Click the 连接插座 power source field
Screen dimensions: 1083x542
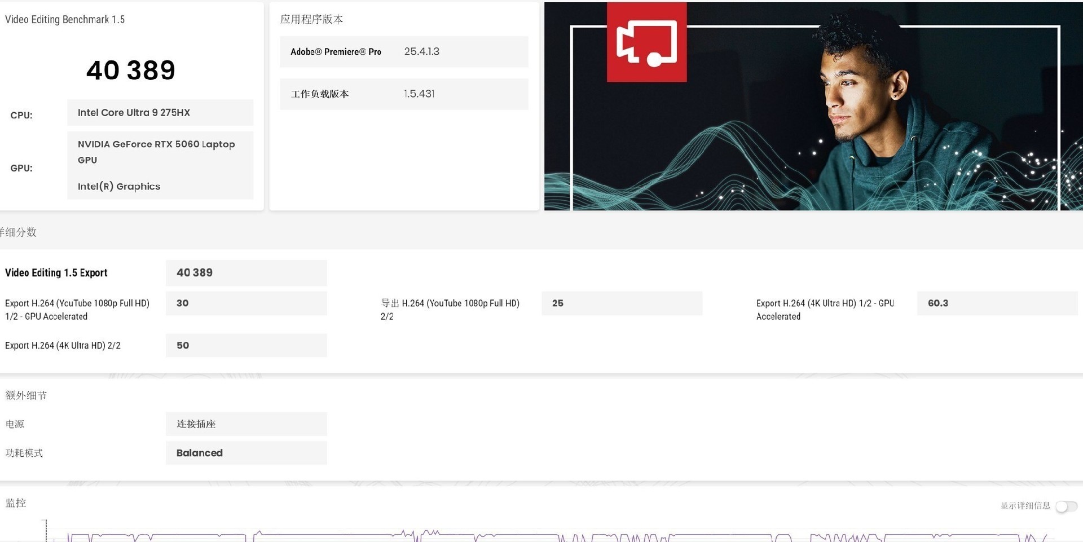[246, 424]
